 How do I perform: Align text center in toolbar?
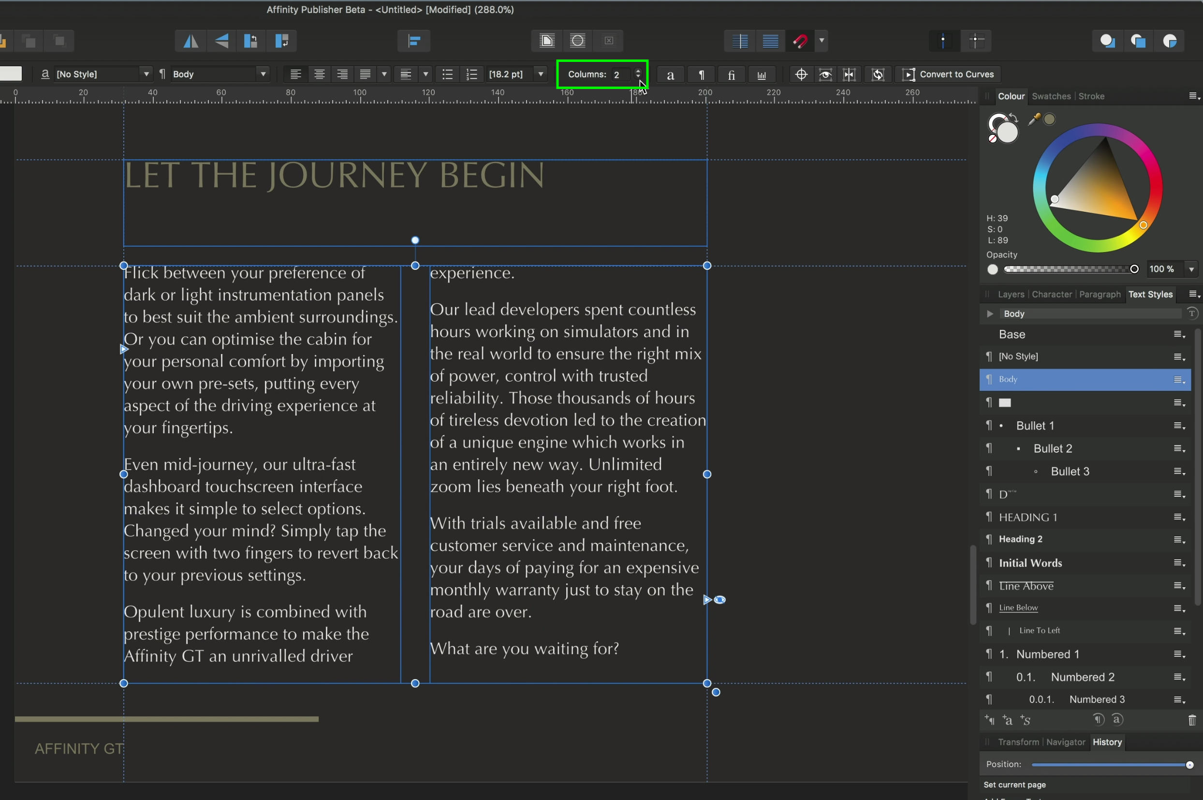[x=319, y=74]
